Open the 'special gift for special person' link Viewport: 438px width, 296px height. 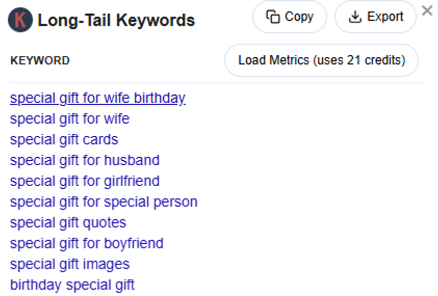click(x=103, y=202)
